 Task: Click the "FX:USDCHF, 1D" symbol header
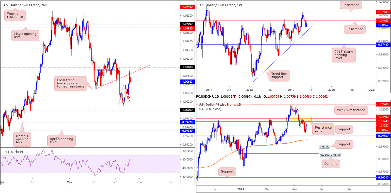point(208,96)
